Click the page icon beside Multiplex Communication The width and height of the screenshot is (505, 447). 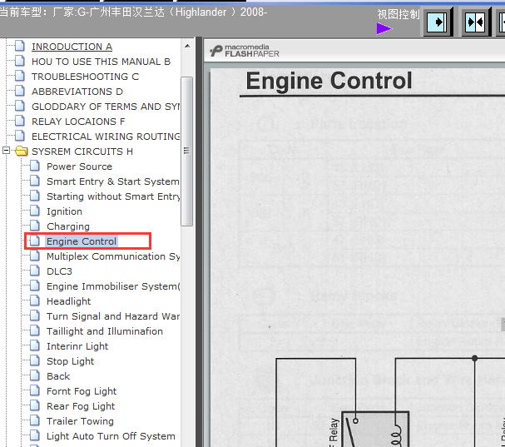coord(35,256)
